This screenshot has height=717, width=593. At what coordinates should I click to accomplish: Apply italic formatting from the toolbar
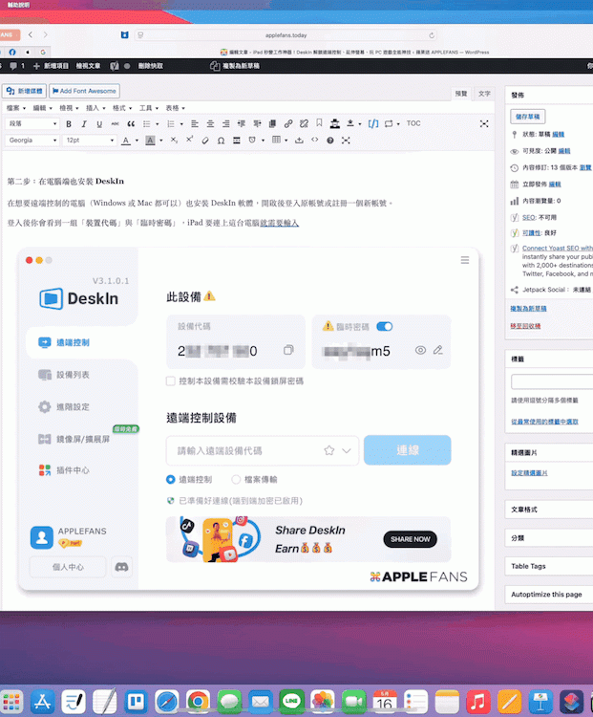click(85, 124)
